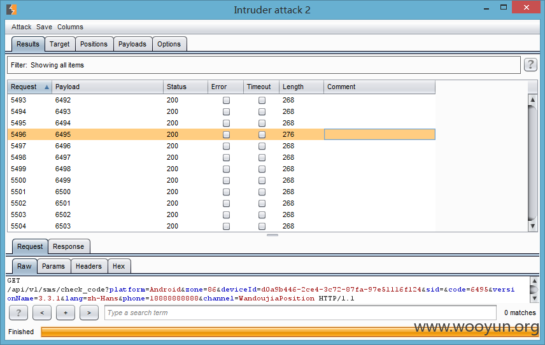Viewport: 545px width, 345px height.
Task: Open the Hex view tab
Action: pyautogui.click(x=119, y=266)
